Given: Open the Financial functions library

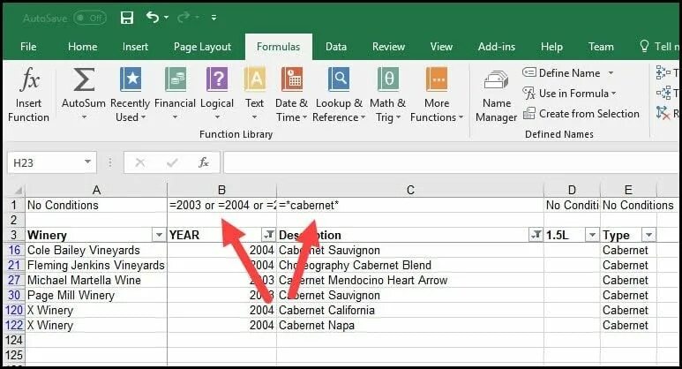Looking at the screenshot, I should pos(175,94).
